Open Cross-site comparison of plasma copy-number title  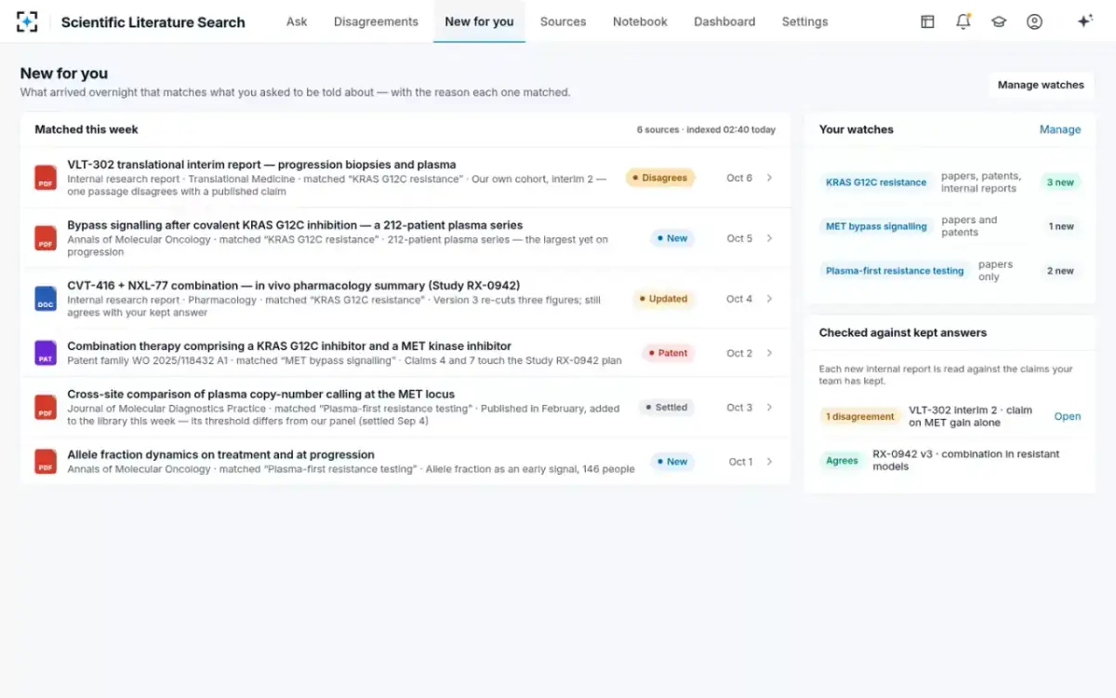click(261, 395)
